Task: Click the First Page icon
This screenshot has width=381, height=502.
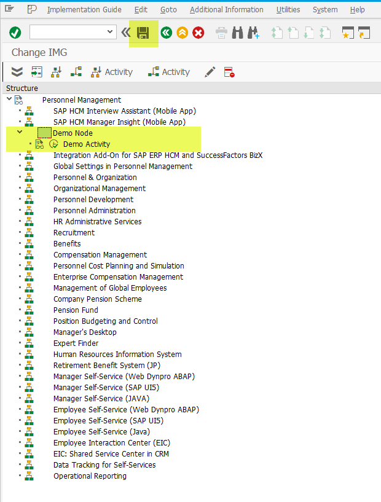Action: 277,33
